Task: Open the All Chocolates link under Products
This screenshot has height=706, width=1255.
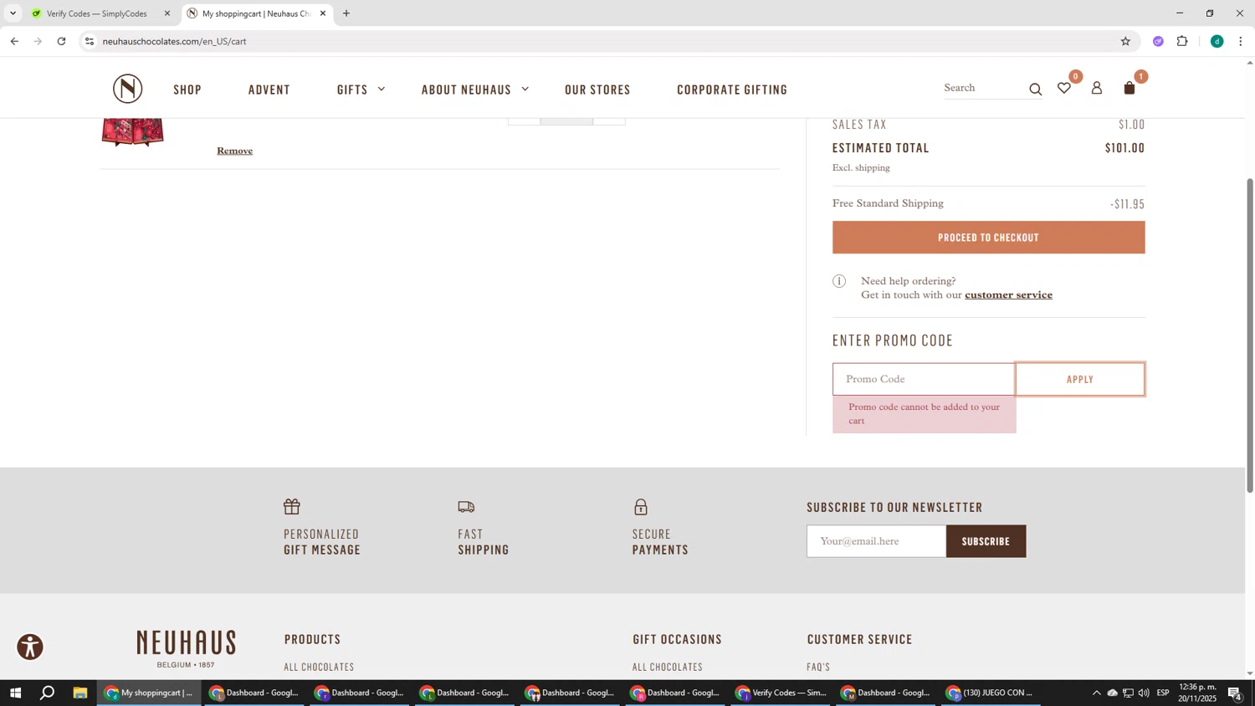Action: (319, 667)
